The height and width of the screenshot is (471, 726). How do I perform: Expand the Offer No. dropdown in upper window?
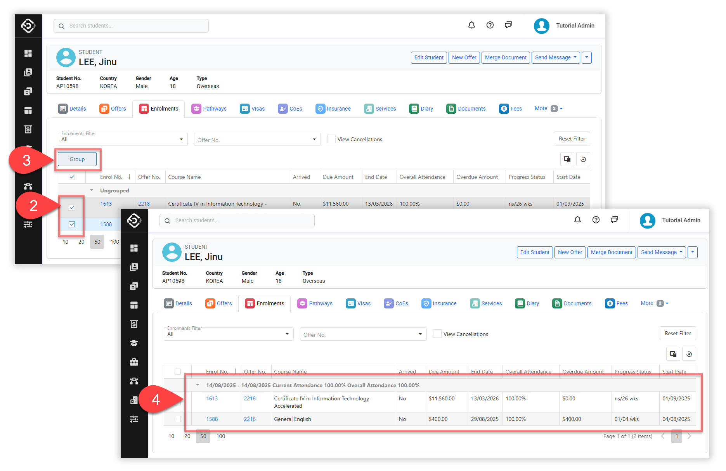coord(257,140)
